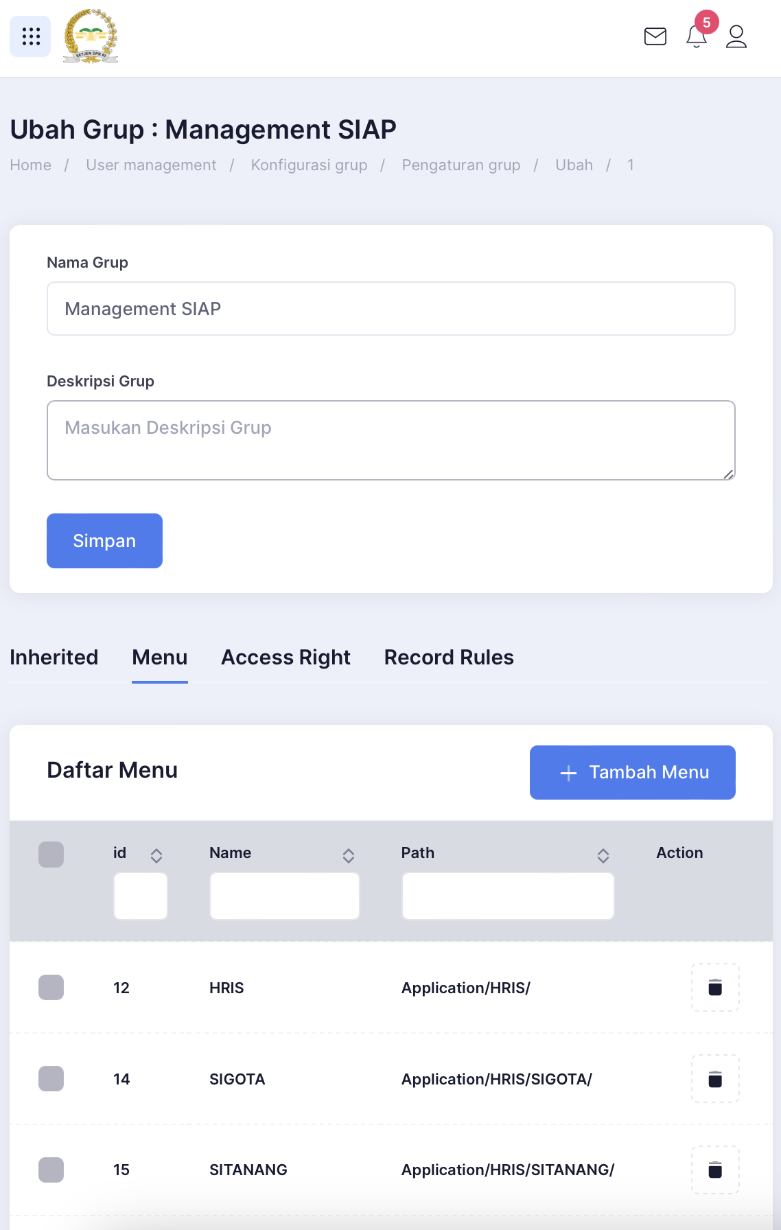
Task: Open the apps grid menu icon
Action: pyautogui.click(x=30, y=36)
